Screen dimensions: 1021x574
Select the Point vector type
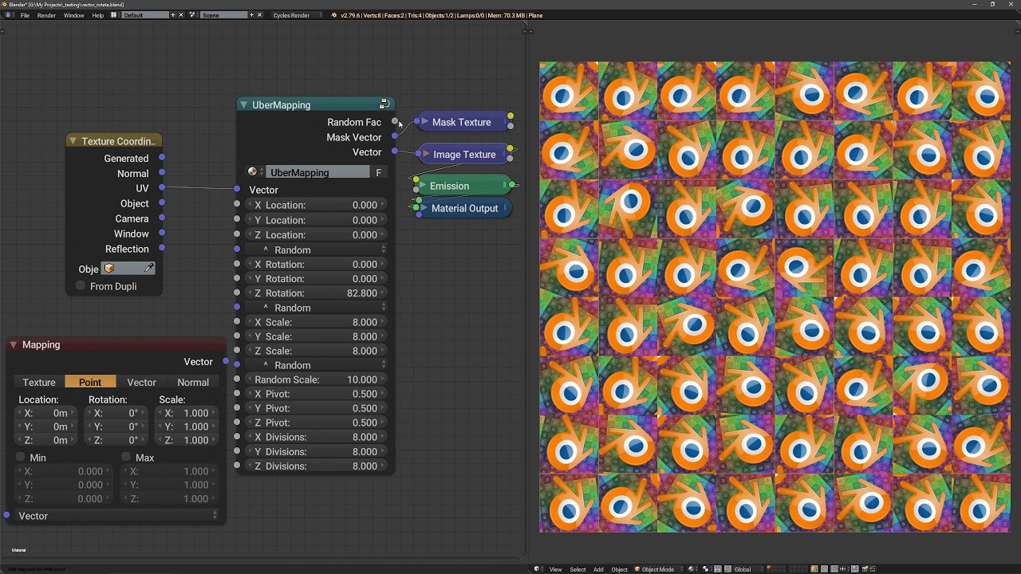coord(90,383)
